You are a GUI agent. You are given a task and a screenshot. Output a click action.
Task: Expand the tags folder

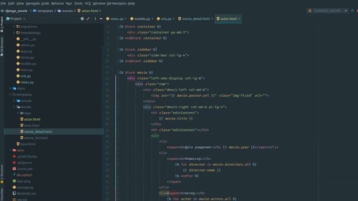coord(18,113)
